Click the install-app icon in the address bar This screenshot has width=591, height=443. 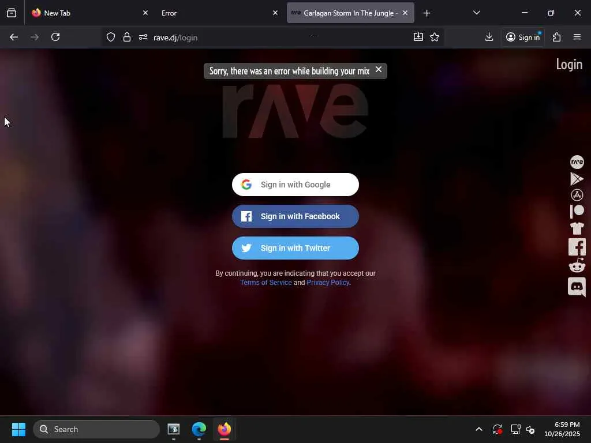418,37
